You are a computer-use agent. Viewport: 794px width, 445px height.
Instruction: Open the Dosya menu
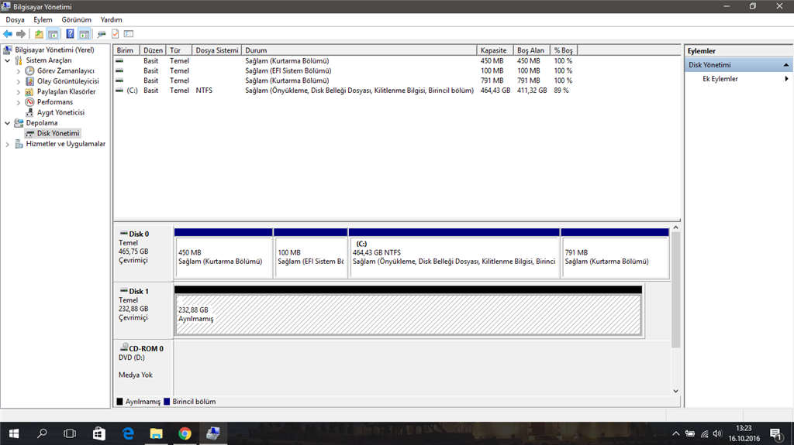tap(16, 19)
